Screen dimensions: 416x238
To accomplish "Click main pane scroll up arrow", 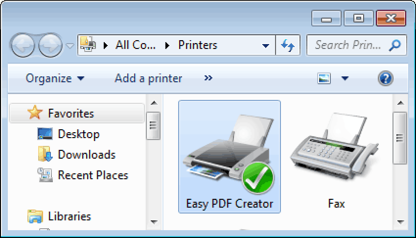I will click(x=401, y=103).
